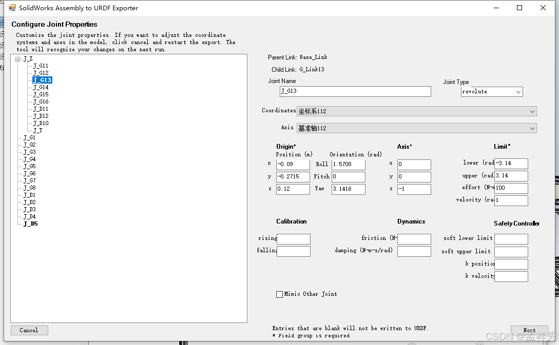The width and height of the screenshot is (559, 345).
Task: Select J_G1 in the joint tree
Action: pos(29,137)
